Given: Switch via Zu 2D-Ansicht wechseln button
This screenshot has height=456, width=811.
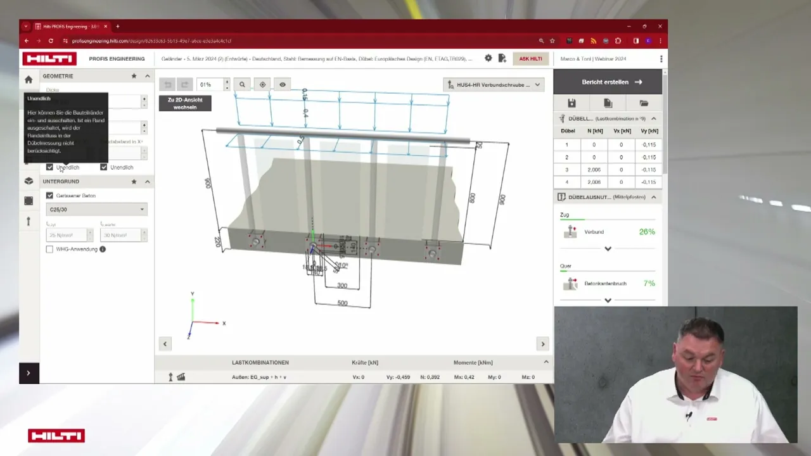Looking at the screenshot, I should 185,103.
